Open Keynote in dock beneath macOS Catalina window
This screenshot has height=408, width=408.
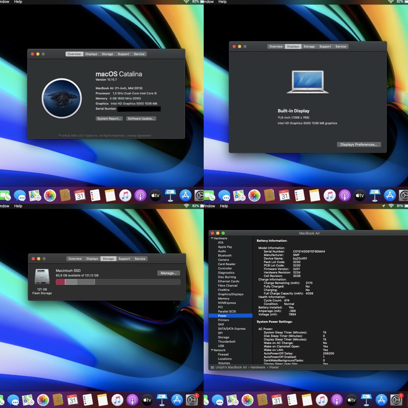(170, 195)
